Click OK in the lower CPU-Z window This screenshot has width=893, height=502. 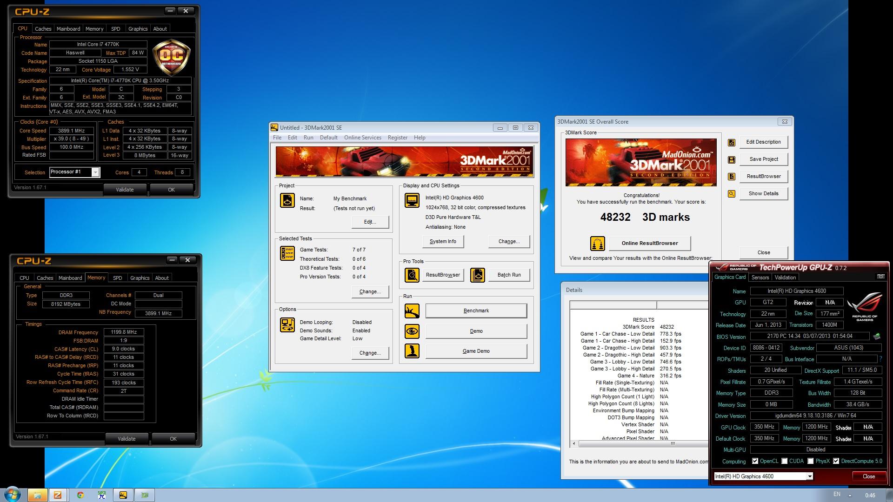(x=173, y=439)
